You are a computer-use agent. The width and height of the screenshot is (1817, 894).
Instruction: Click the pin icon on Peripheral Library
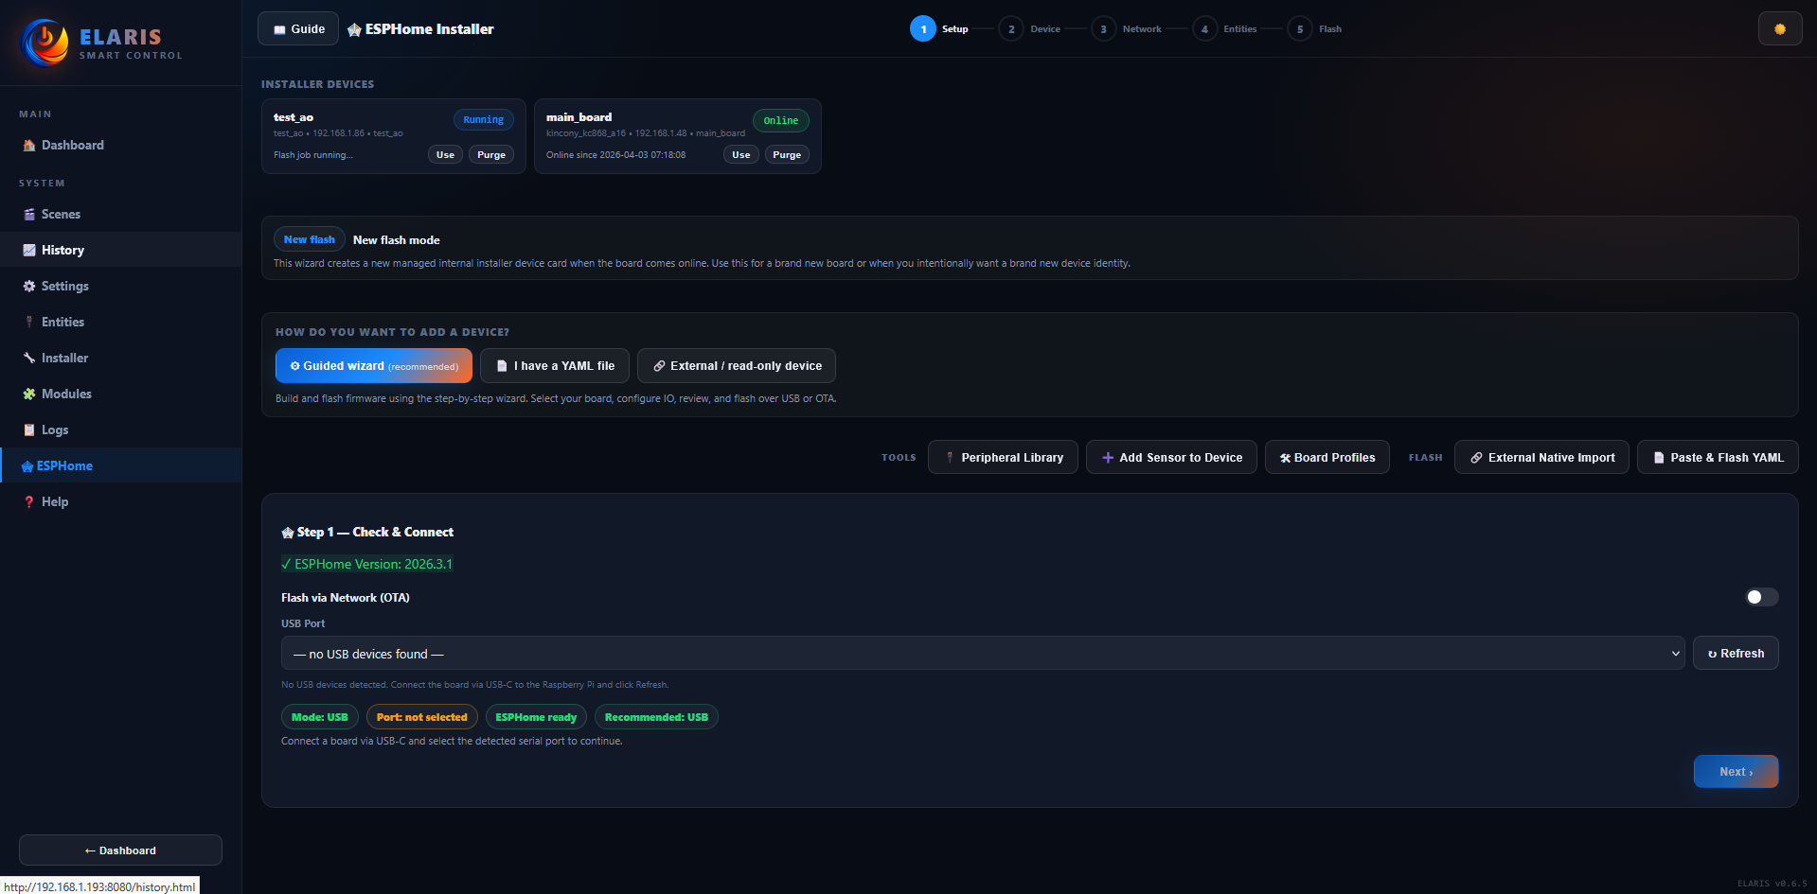[950, 458]
